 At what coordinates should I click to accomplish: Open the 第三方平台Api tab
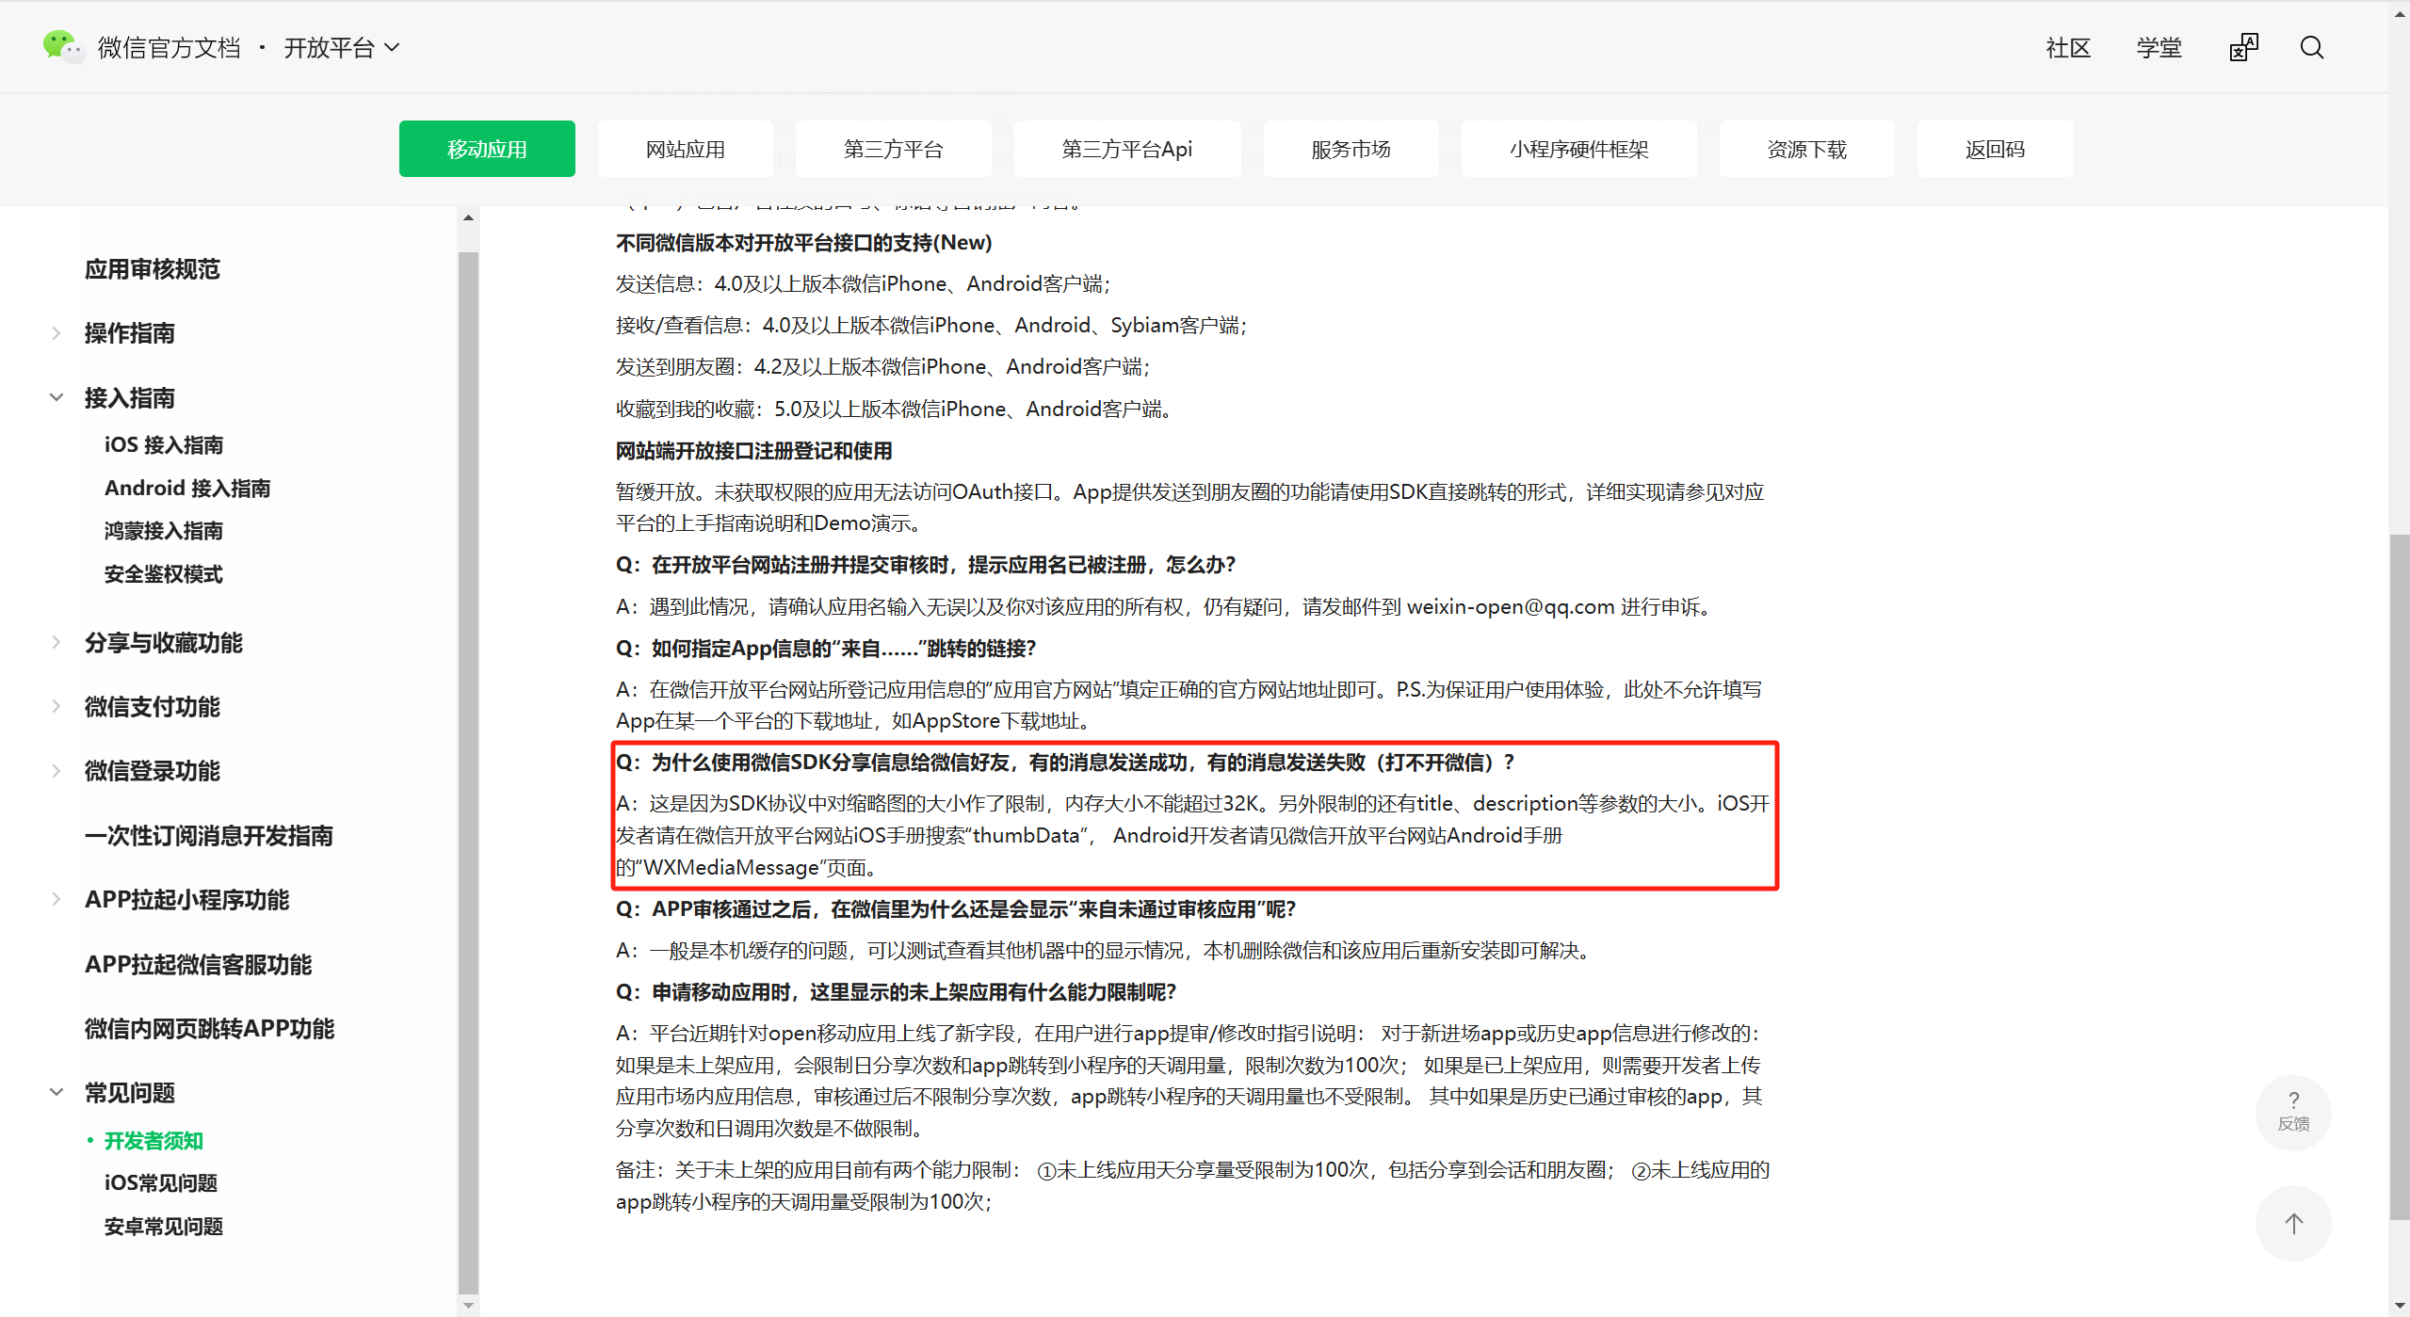tap(1126, 149)
